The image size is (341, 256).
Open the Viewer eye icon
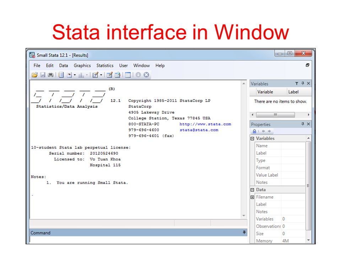69,75
